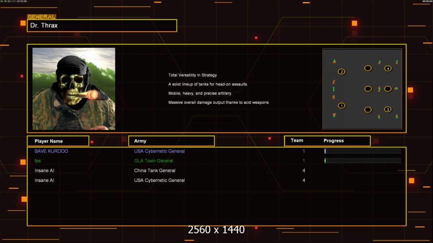Click "Massive overall damage output" line
The image size is (433, 243).
[x=219, y=102]
